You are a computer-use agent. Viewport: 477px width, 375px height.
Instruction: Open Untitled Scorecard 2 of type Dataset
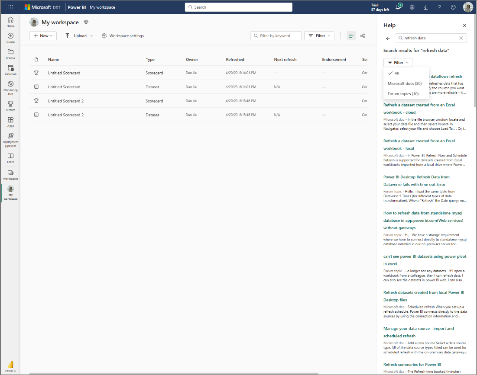tap(65, 115)
